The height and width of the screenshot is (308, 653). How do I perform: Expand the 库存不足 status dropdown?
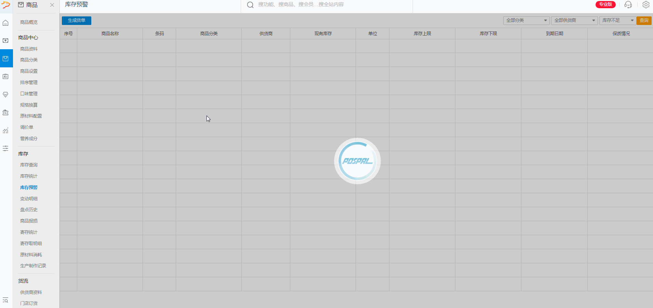click(617, 21)
